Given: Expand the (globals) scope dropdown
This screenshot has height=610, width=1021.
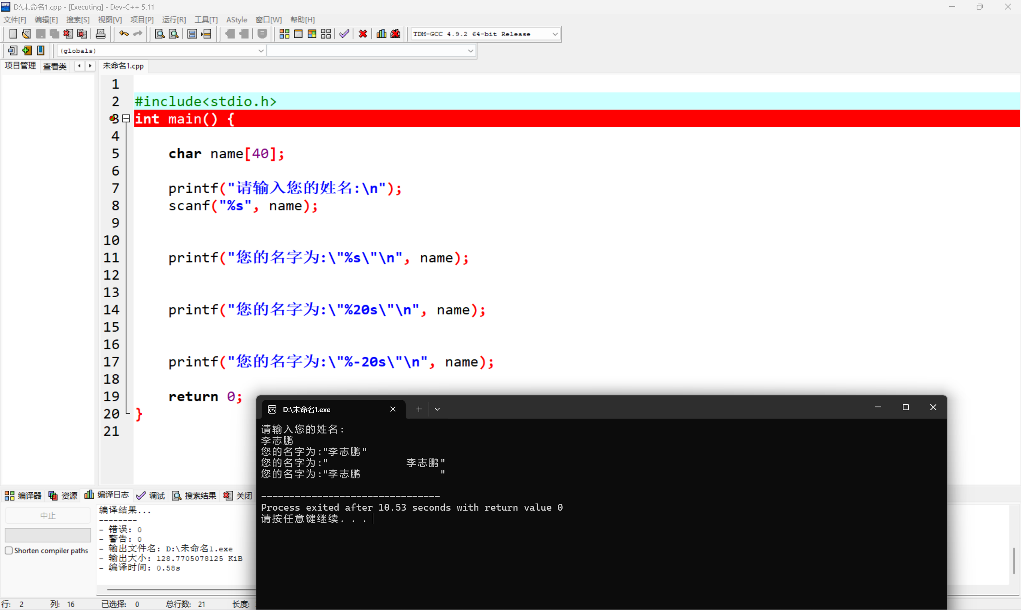Looking at the screenshot, I should (x=260, y=51).
